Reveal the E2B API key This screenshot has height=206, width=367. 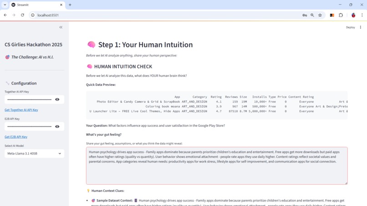57,126
